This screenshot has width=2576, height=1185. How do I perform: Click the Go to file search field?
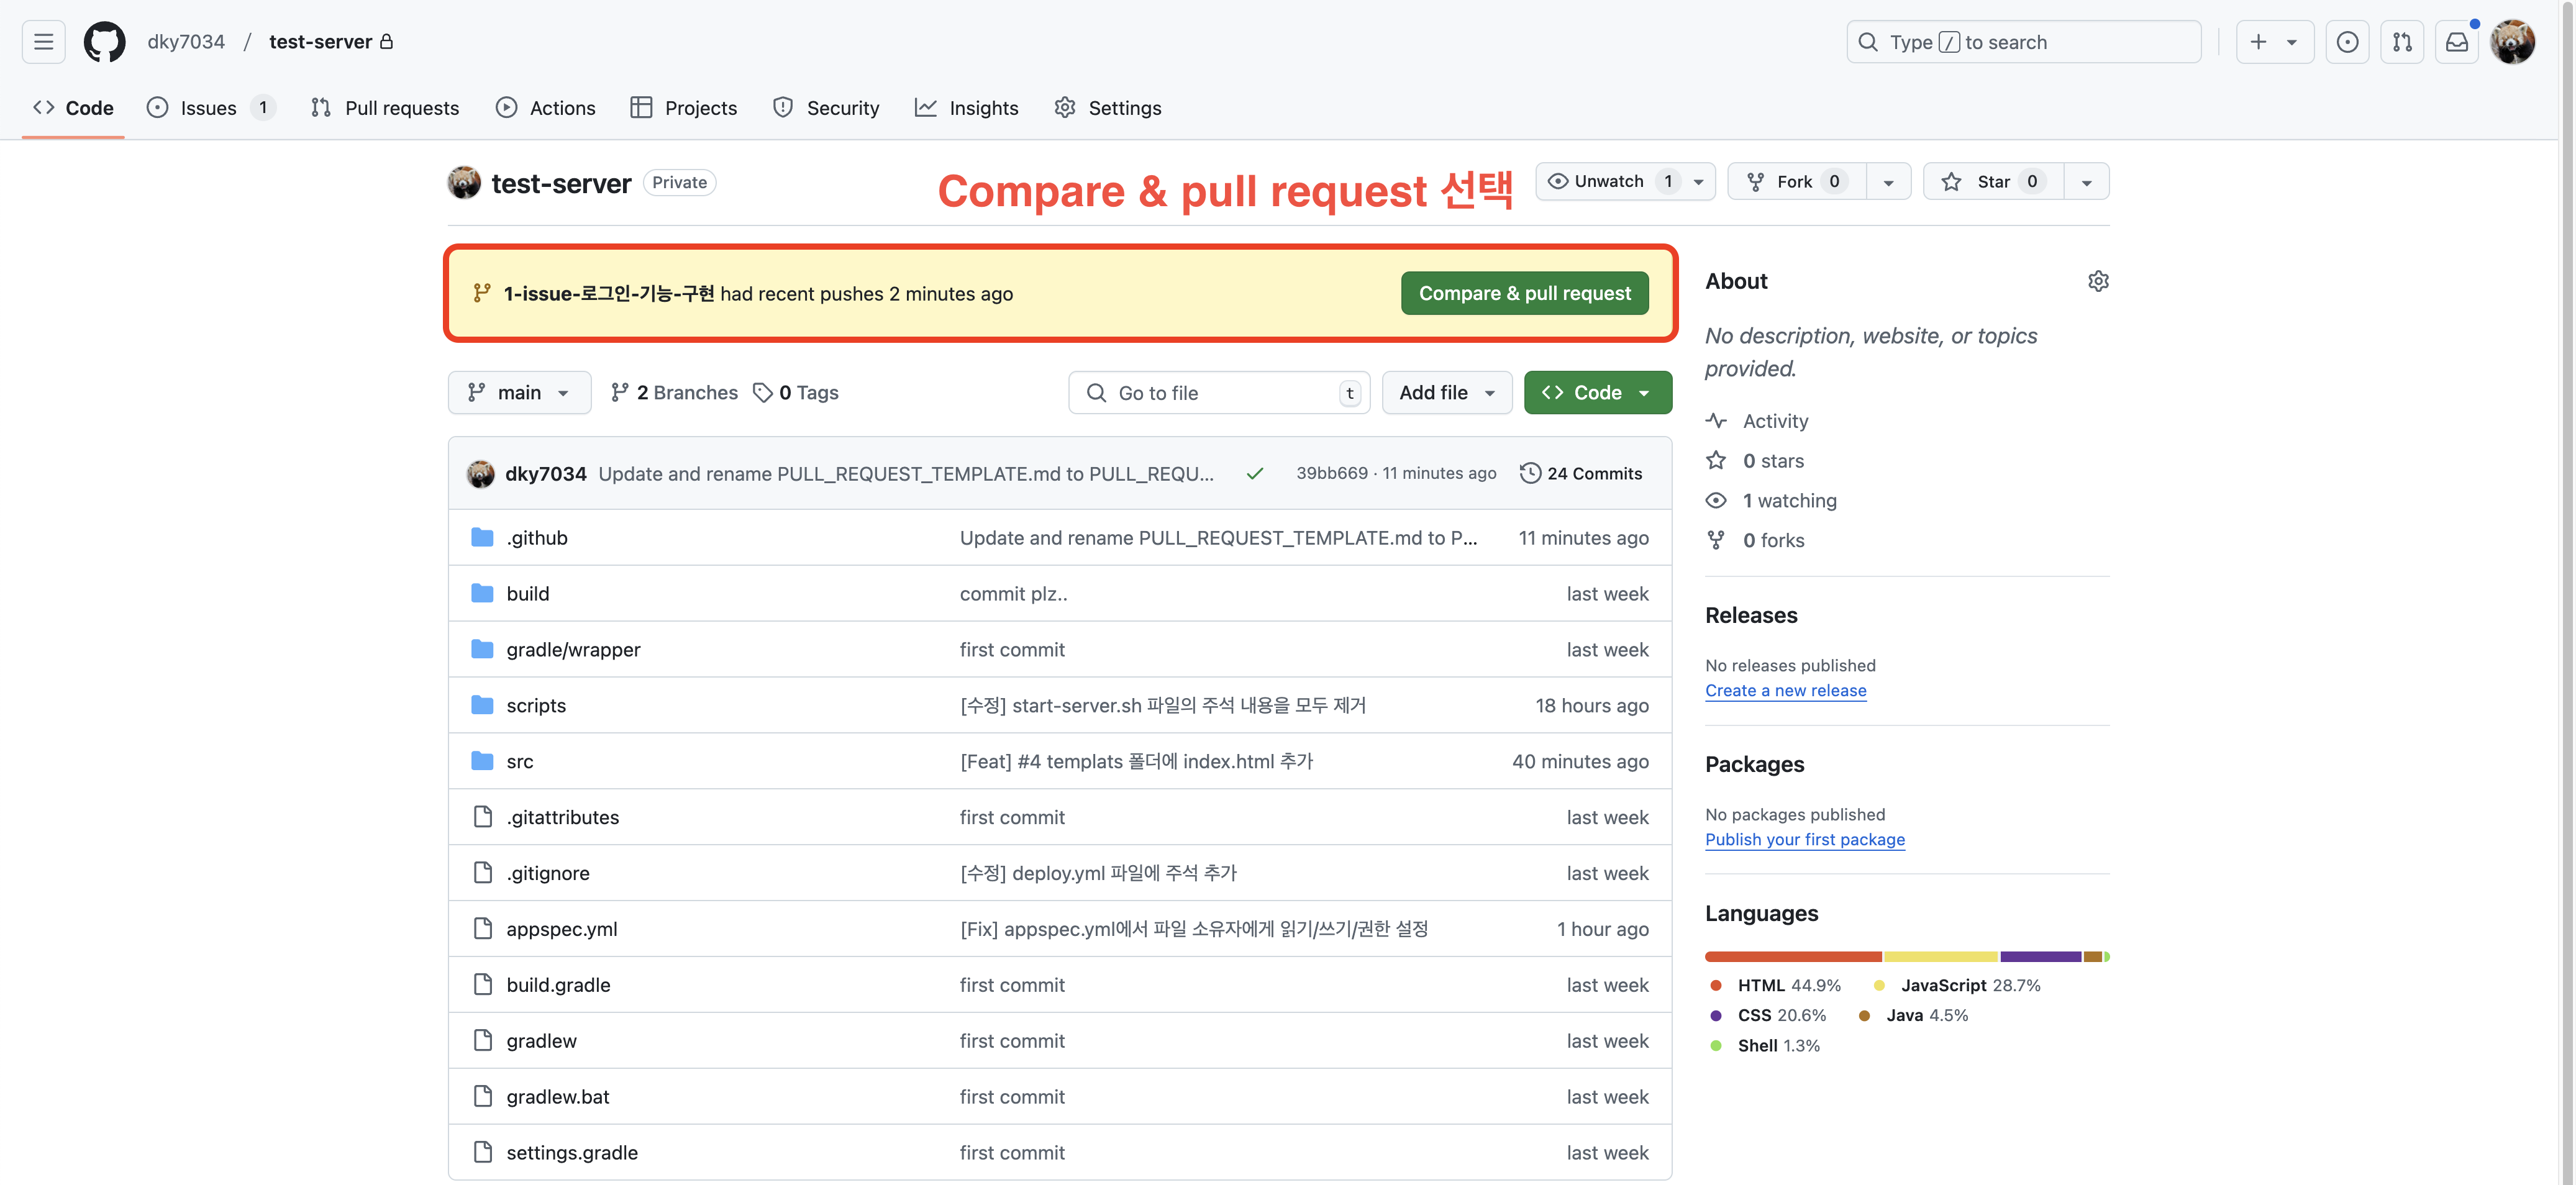coord(1218,392)
